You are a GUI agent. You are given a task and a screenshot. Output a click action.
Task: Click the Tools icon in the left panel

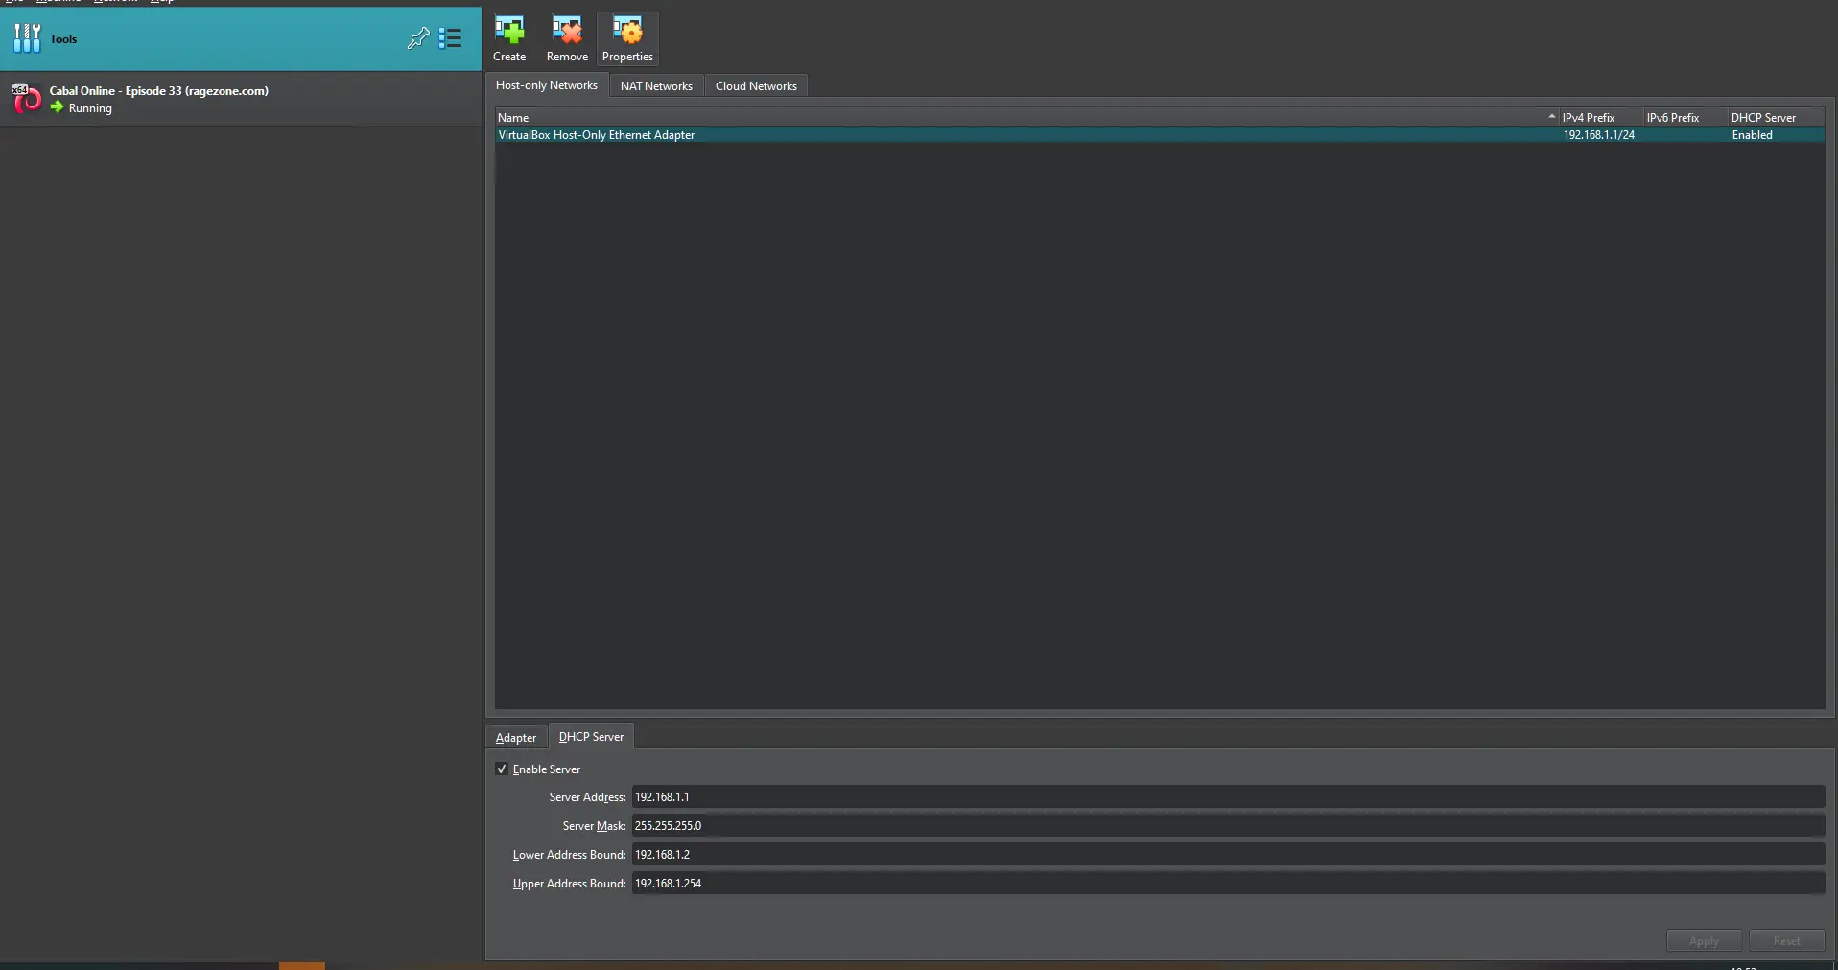click(x=27, y=38)
